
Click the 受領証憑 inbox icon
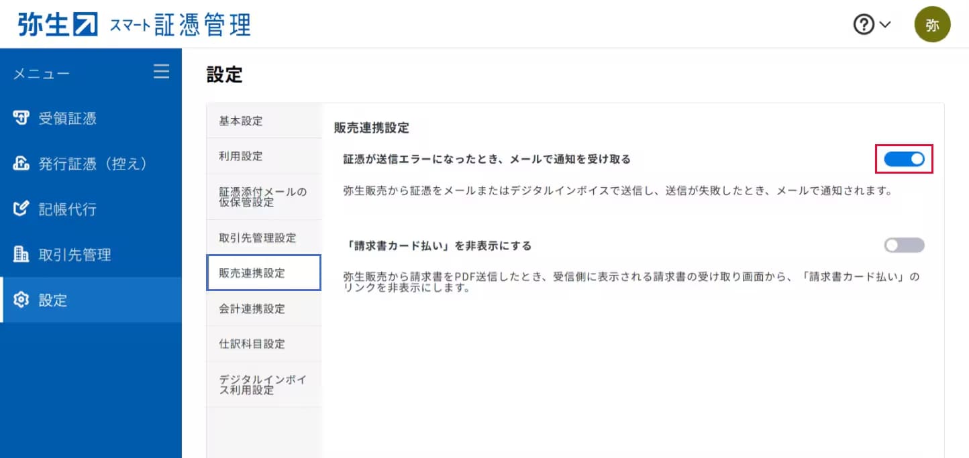(21, 119)
